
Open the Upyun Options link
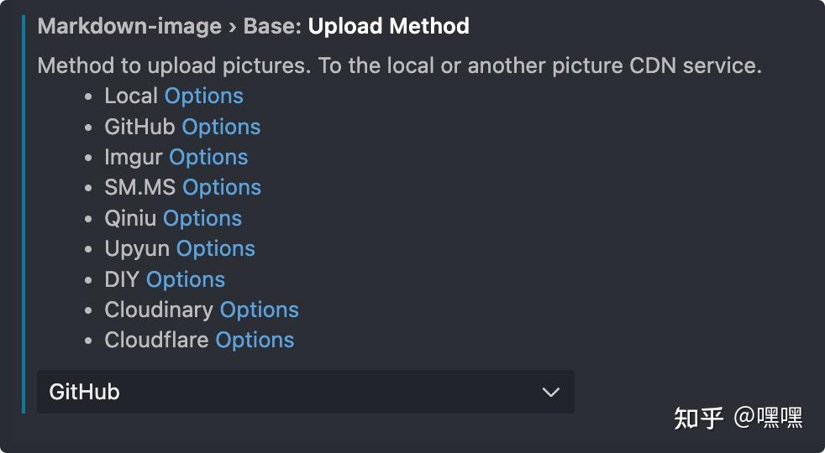[x=216, y=248]
